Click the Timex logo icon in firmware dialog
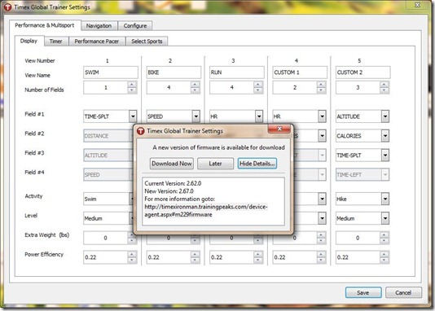 [x=141, y=131]
